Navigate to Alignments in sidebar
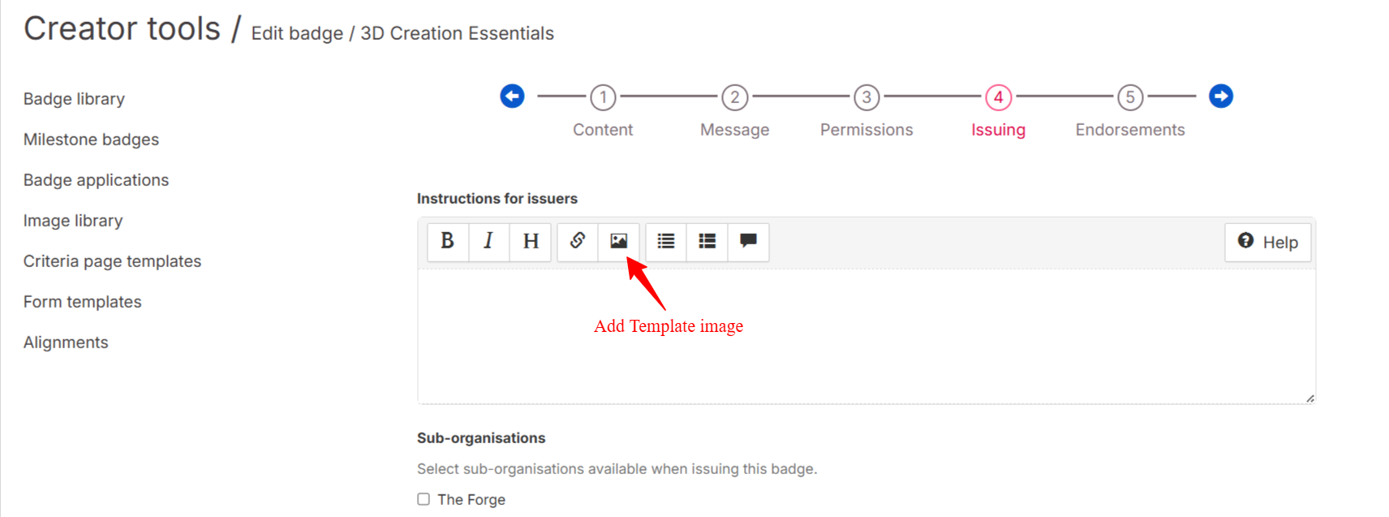This screenshot has height=517, width=1389. tap(66, 343)
